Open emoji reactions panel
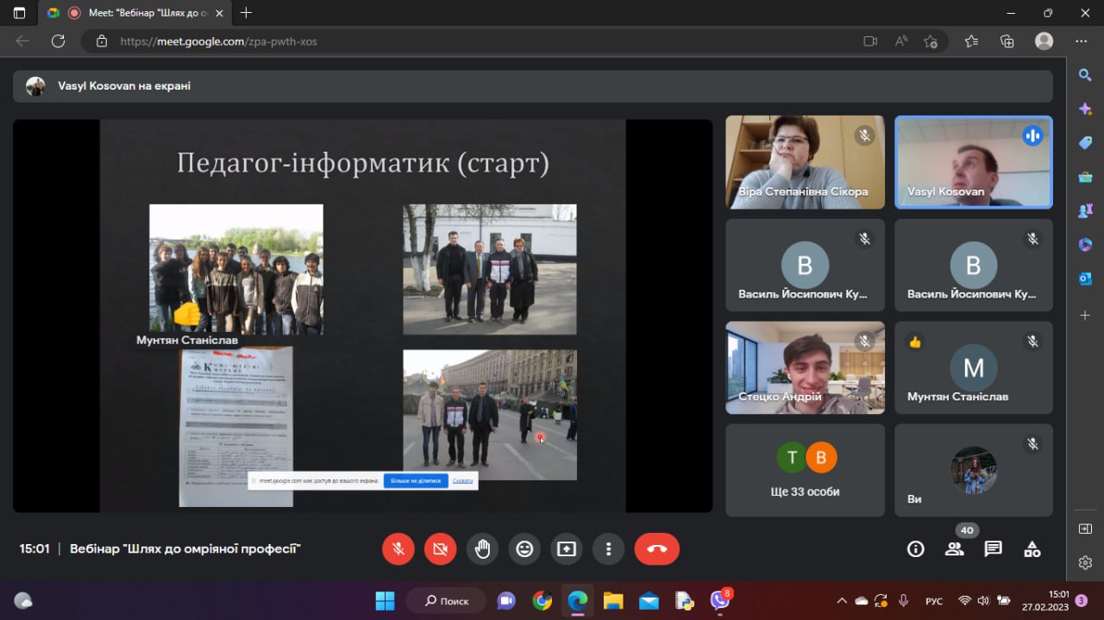Screen dimensions: 1104x620 pos(524,548)
